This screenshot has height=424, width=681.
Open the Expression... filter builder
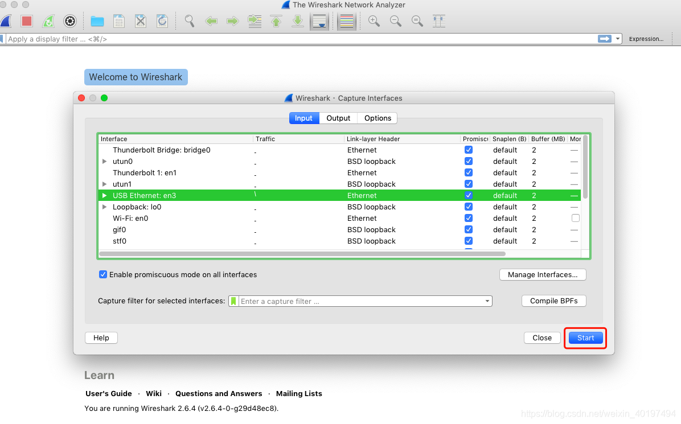646,39
